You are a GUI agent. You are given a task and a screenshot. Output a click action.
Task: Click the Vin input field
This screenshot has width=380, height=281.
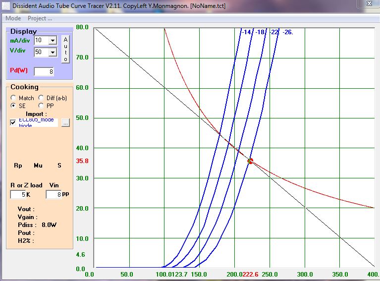pos(53,195)
